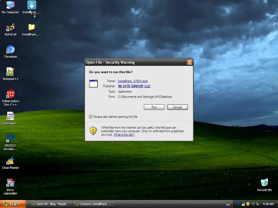
Task: Select the My Computer desktop icon
Action: (10, 7)
